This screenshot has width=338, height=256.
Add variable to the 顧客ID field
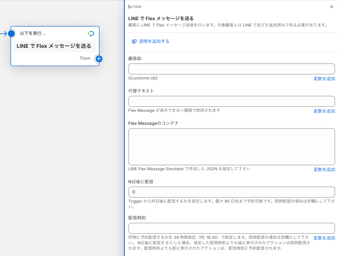pos(324,79)
